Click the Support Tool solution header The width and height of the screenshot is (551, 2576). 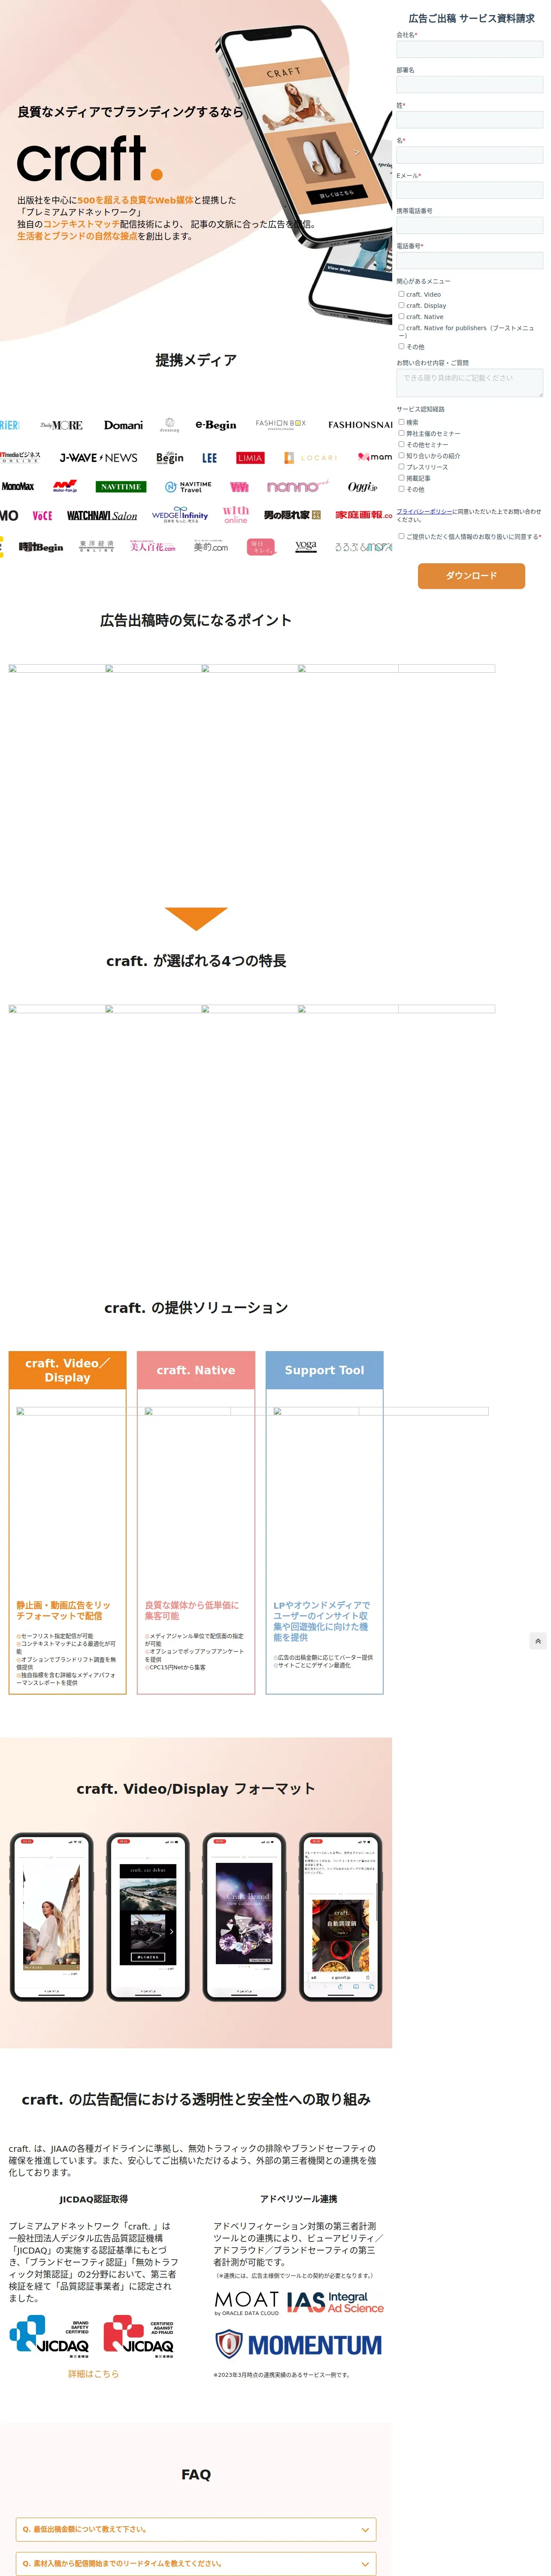pos(324,1370)
